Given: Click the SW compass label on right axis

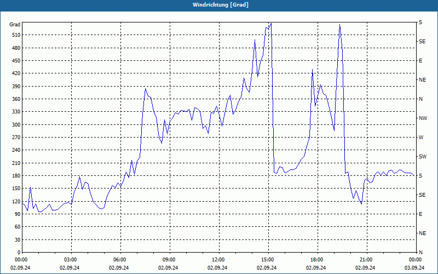Looking at the screenshot, I should (423, 157).
